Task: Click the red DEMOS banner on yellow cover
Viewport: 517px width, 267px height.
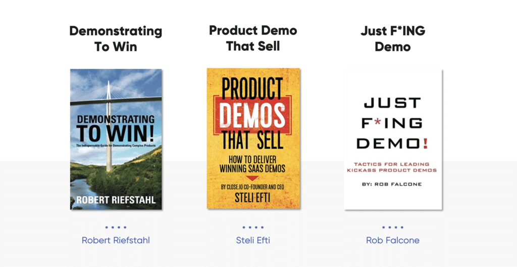Action: [x=253, y=114]
